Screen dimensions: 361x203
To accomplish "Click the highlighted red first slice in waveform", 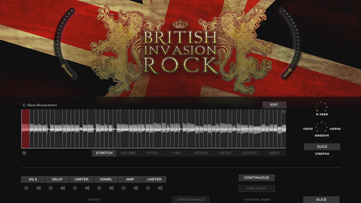I will coord(26,129).
